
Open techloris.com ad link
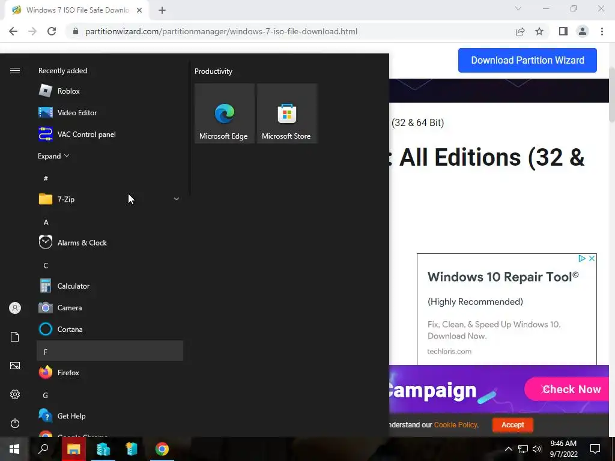click(449, 351)
